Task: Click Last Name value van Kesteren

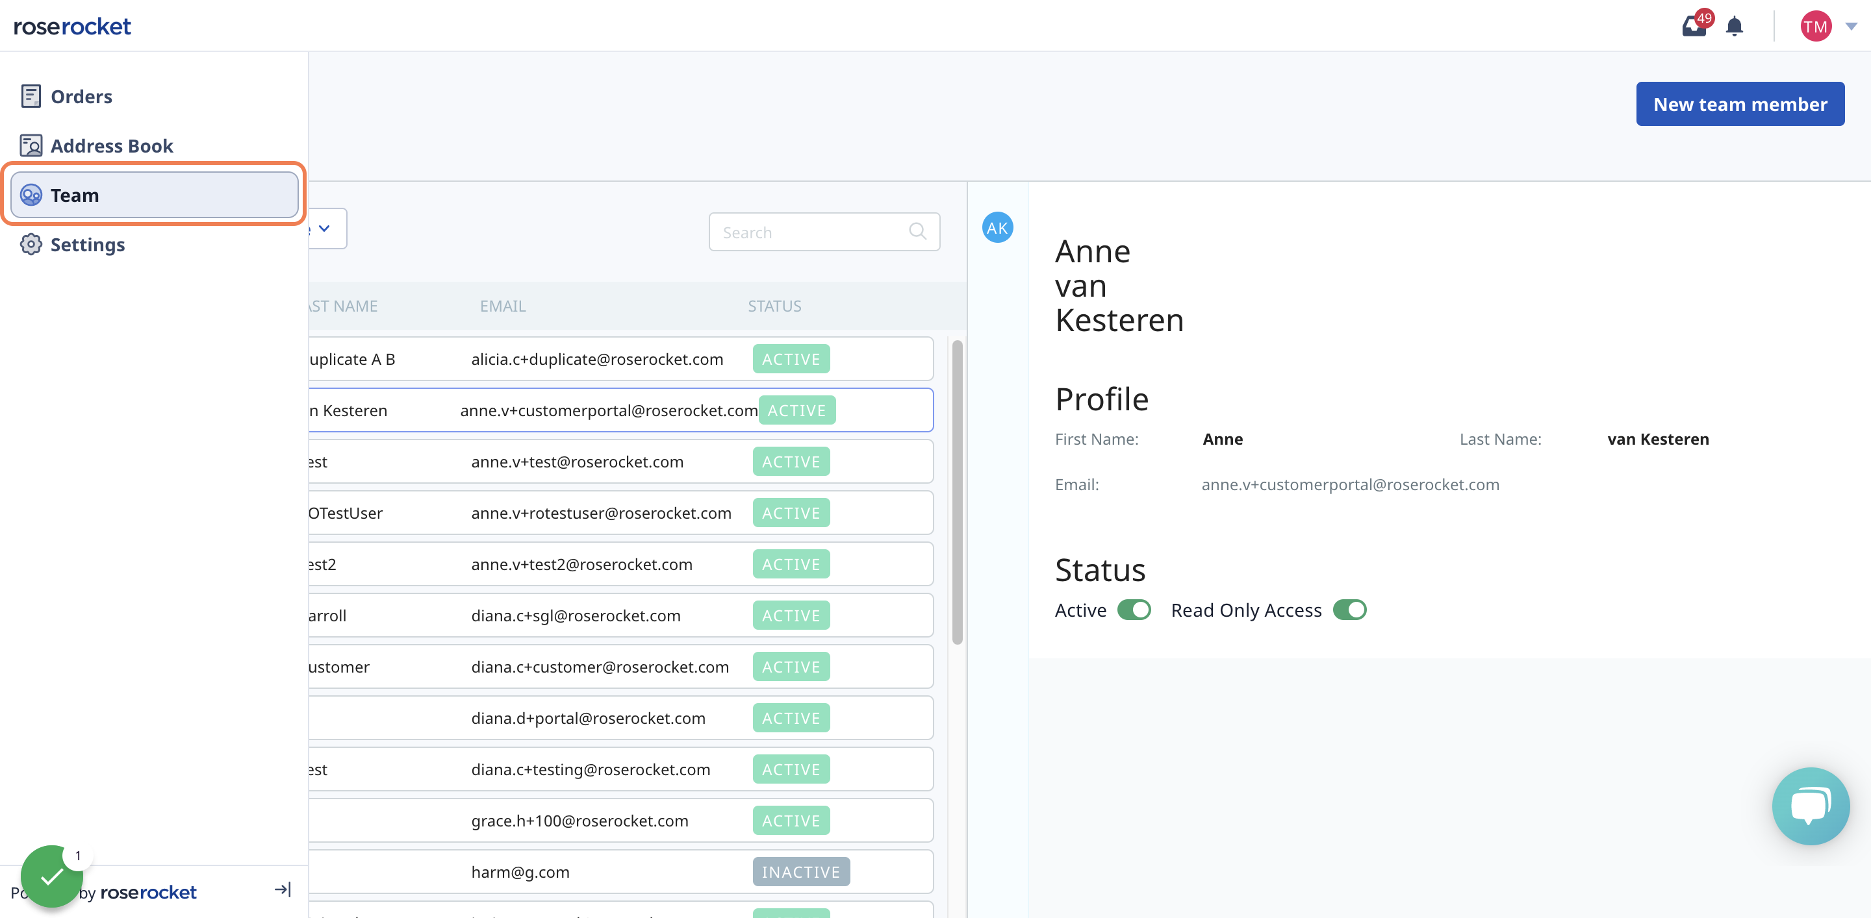Action: (x=1657, y=438)
